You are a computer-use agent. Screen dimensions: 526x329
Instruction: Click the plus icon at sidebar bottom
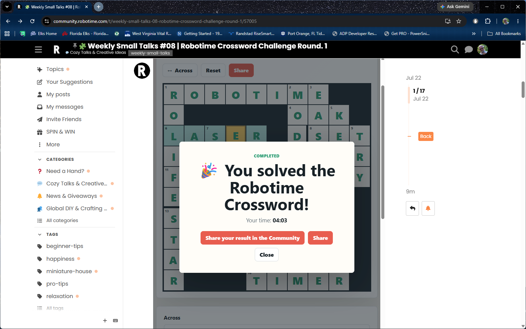tap(105, 321)
